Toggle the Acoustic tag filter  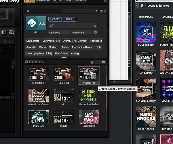coord(31,47)
